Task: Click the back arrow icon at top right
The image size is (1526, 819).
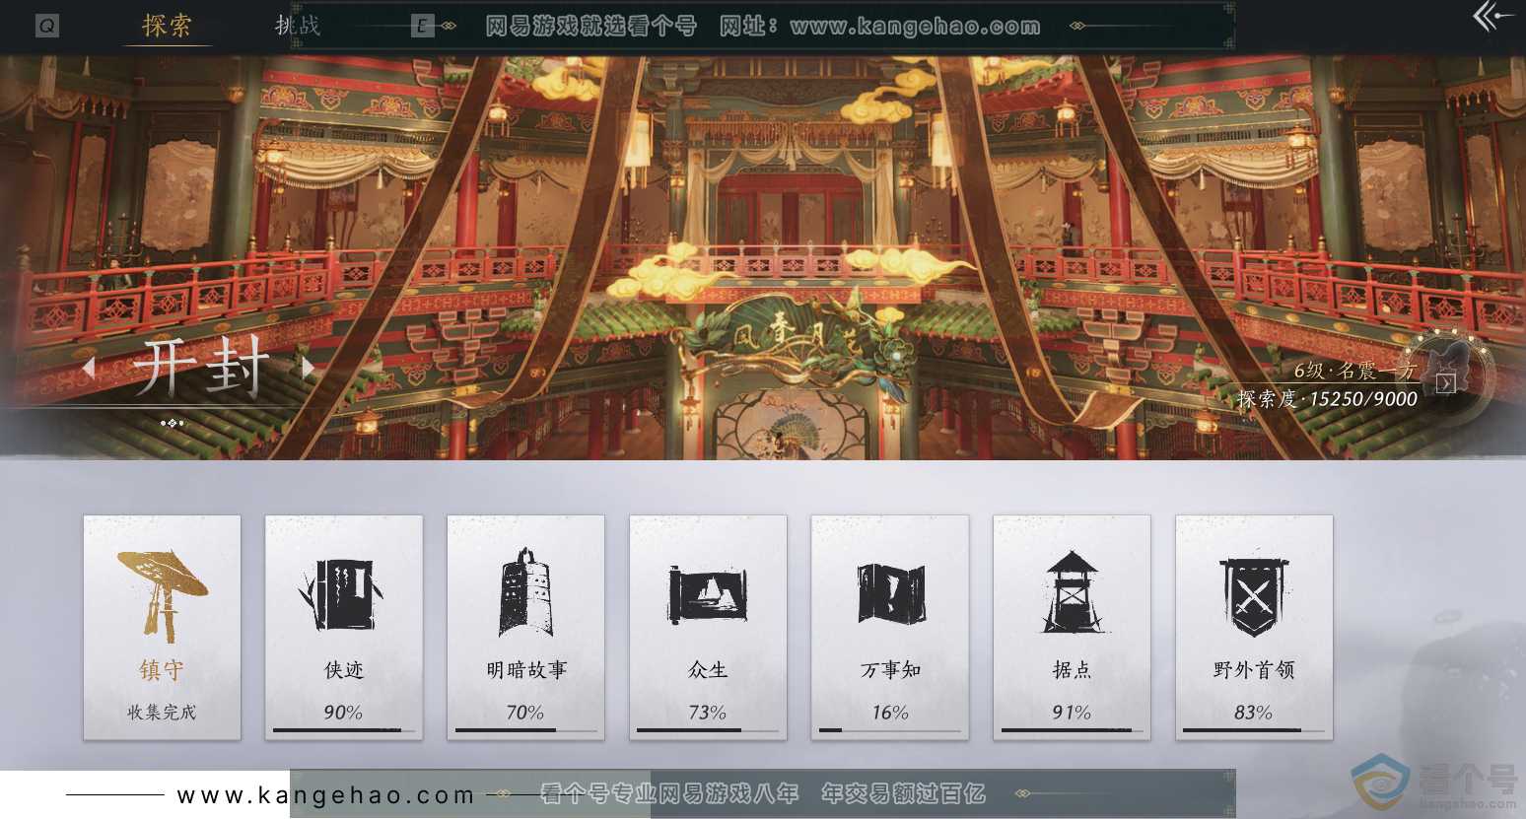Action: [x=1493, y=17]
